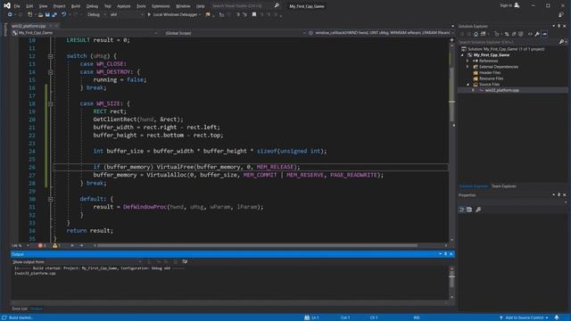Image resolution: width=571 pixels, height=321 pixels.
Task: Click the Save All icon
Action: point(54,14)
